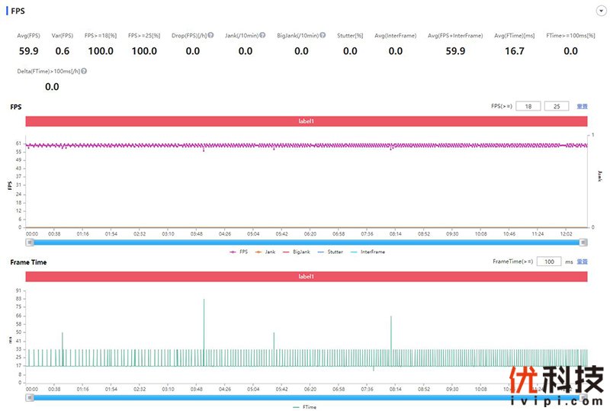Click the 重置 reset link for the FPS chart
The height and width of the screenshot is (411, 610).
coord(582,107)
